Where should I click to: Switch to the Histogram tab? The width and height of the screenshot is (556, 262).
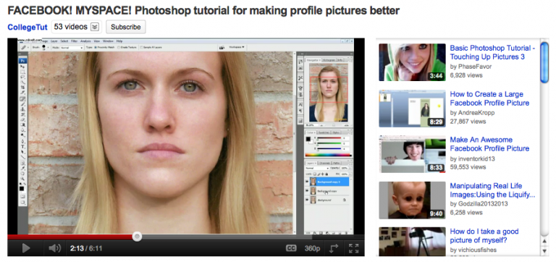329,60
